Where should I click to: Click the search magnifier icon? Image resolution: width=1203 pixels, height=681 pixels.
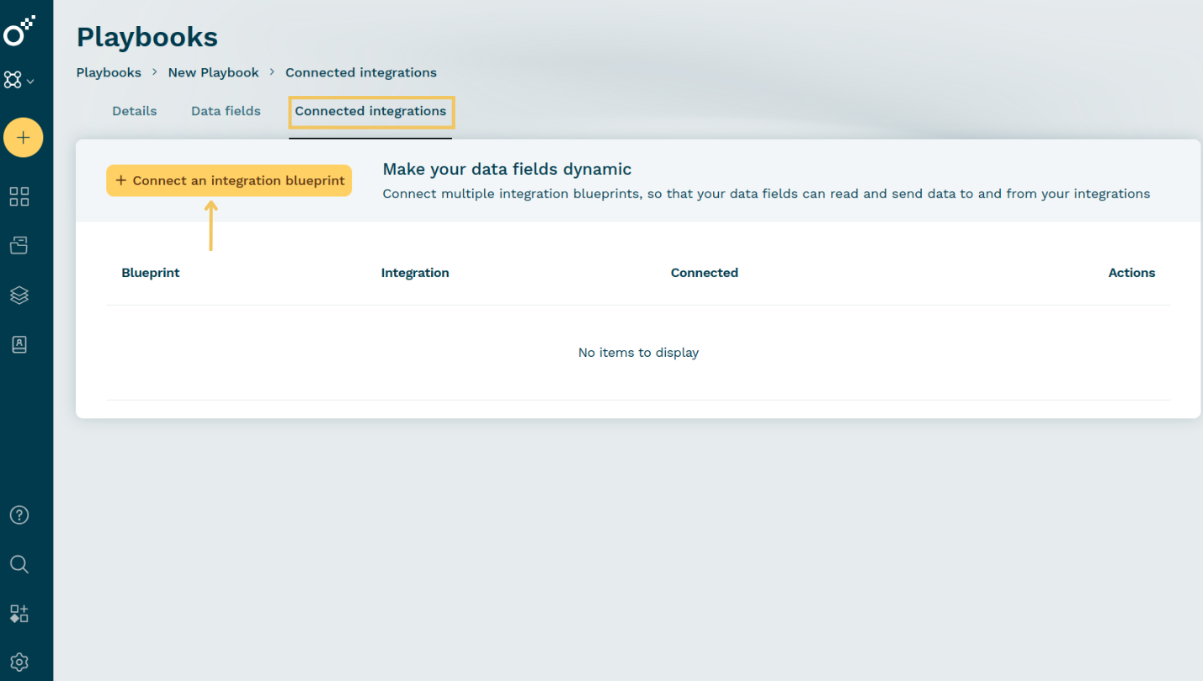19,564
